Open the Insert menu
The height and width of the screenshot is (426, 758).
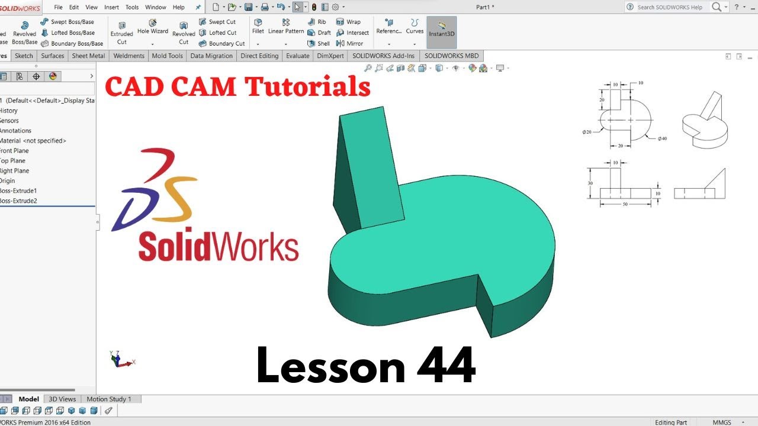coord(111,7)
